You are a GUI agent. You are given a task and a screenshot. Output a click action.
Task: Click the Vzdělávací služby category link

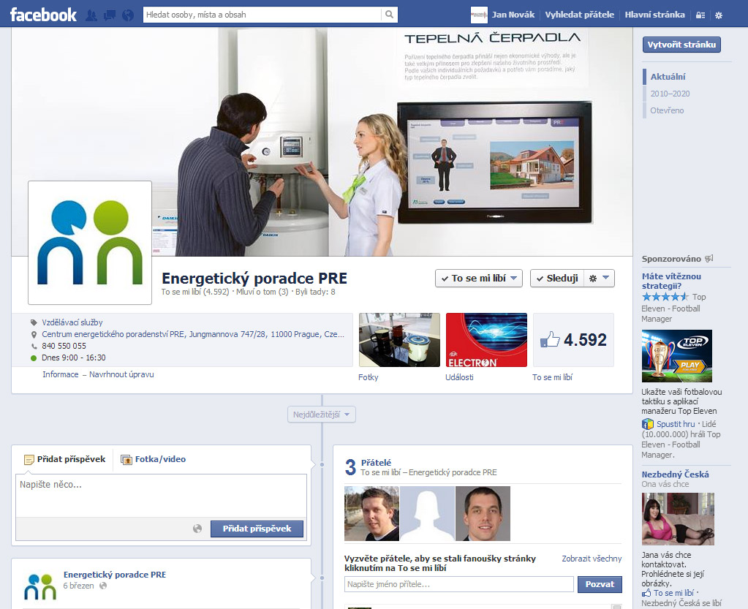point(72,322)
